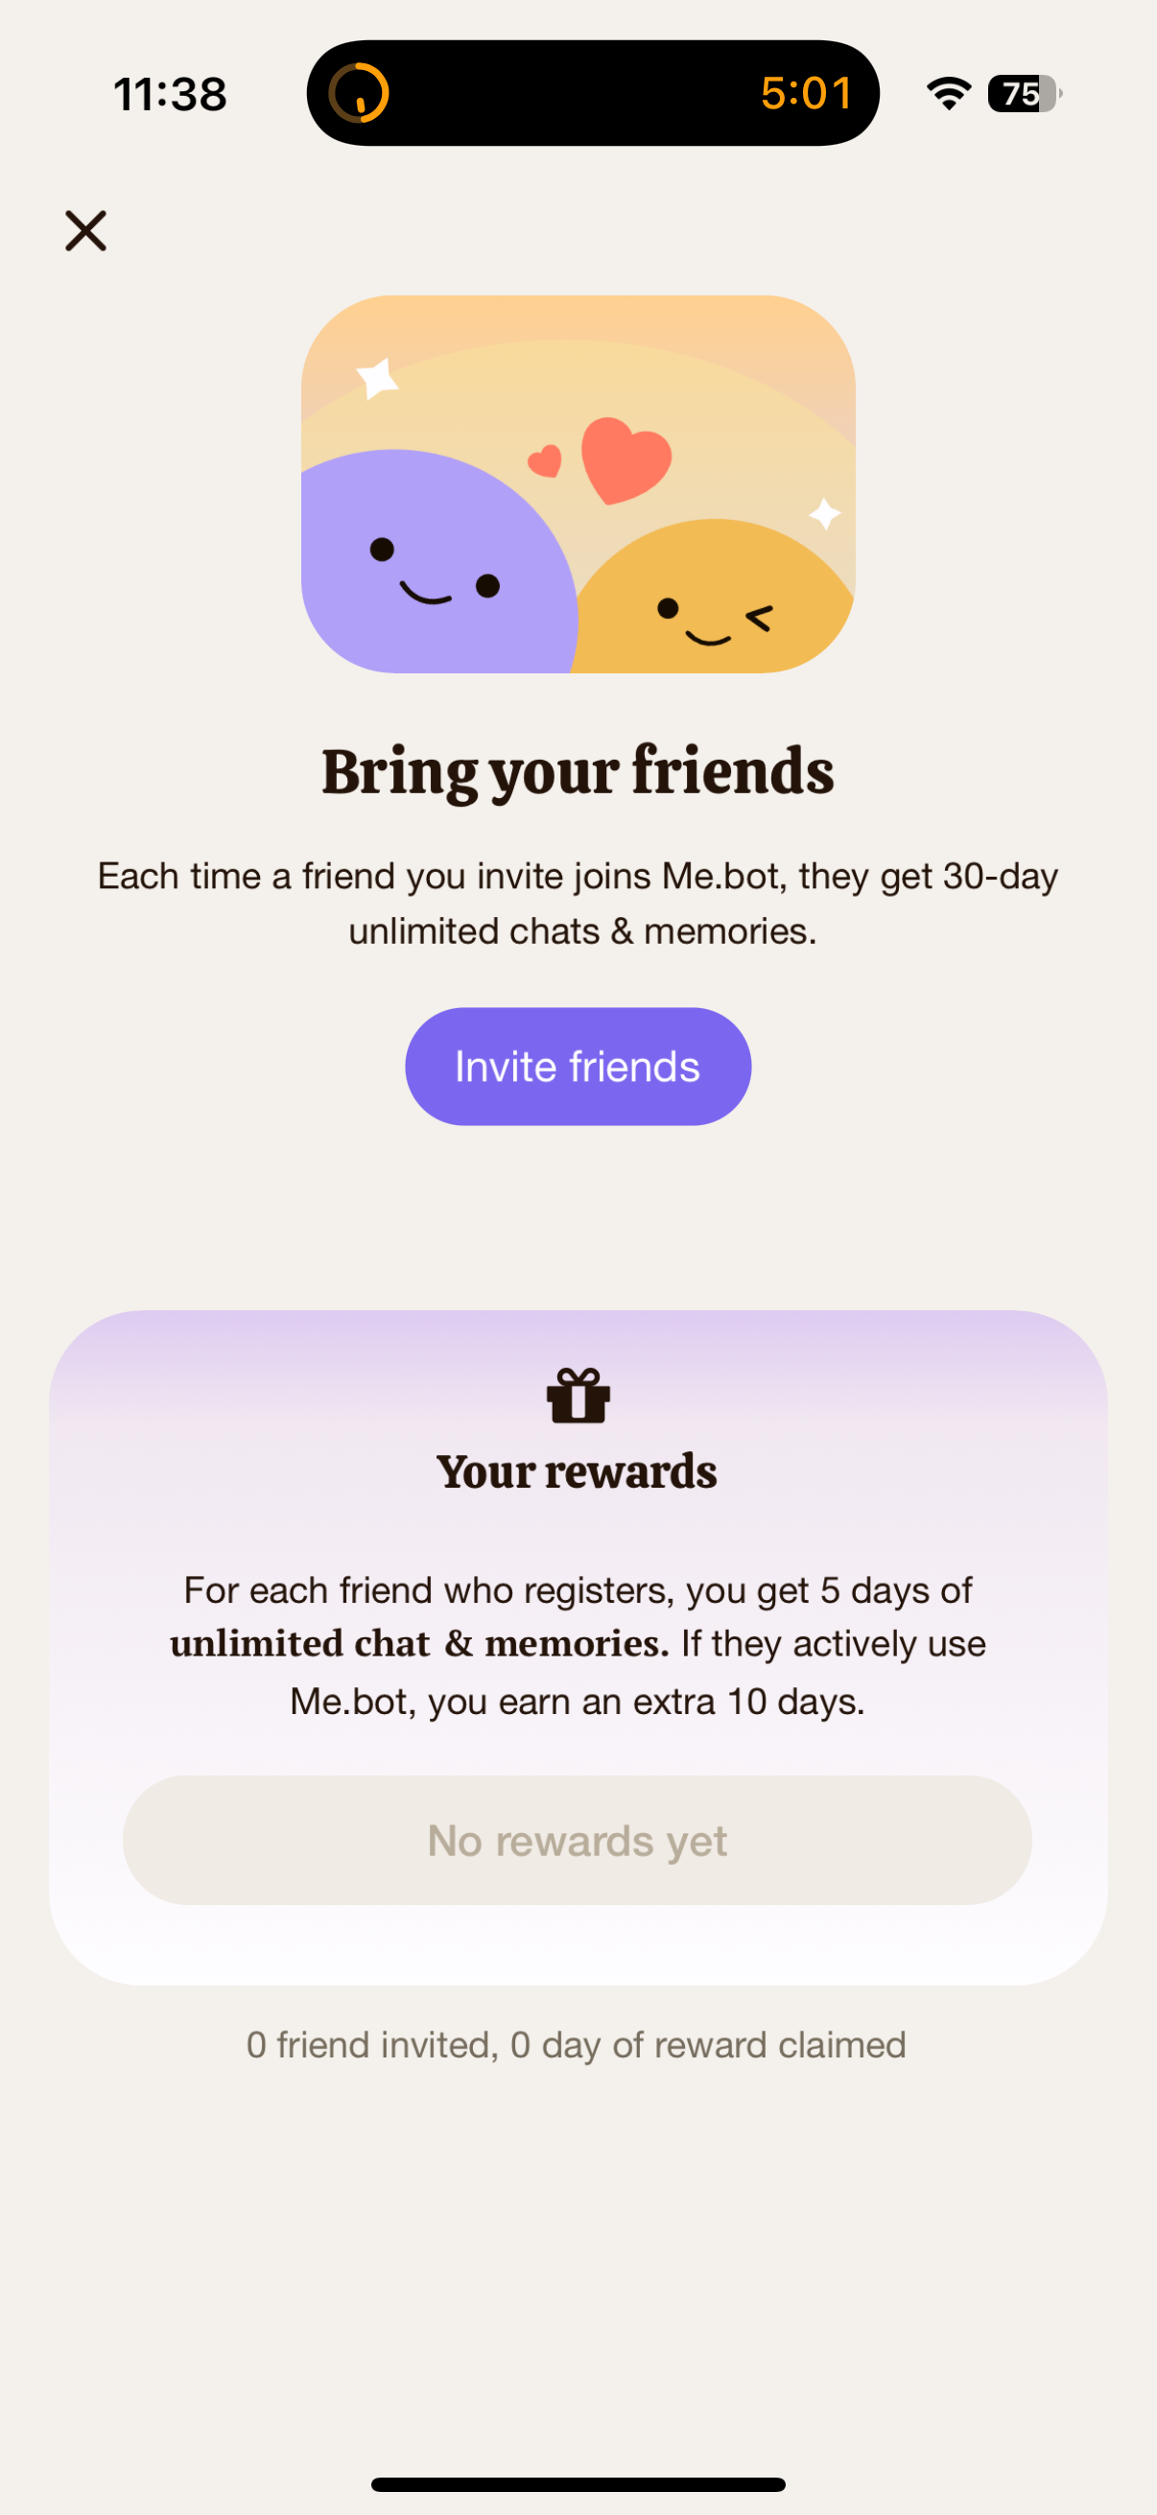This screenshot has width=1157, height=2515.
Task: Tap the small red heart
Action: 545,460
